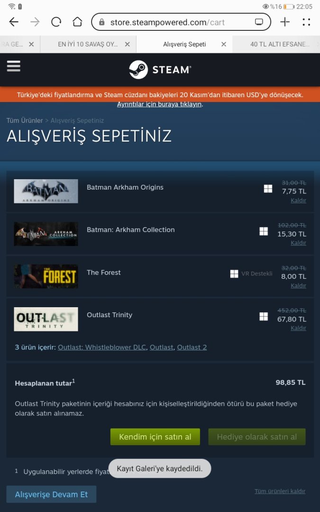Screen dimensions: 320x512
Task: Open the browser four-dot menu
Action: point(306,22)
